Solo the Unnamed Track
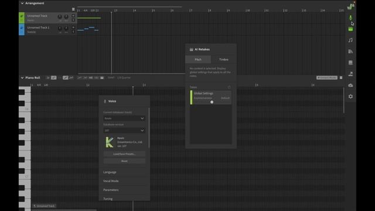375x211 pixels. point(73,20)
